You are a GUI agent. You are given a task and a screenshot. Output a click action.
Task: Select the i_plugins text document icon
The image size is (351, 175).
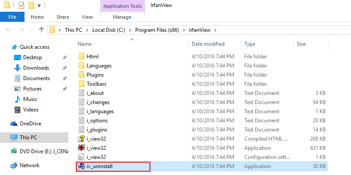81,130
